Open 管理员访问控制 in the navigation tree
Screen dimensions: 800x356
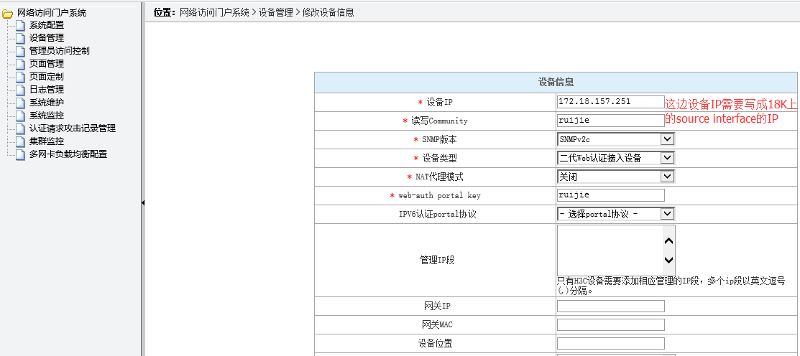coord(59,51)
